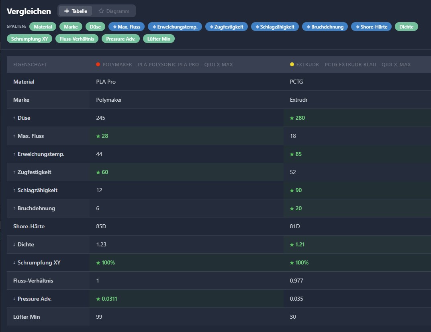Click the down arrow beside Pressure Adv. row
Screen dimensions: 431x332
click(14, 299)
